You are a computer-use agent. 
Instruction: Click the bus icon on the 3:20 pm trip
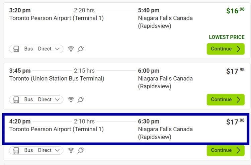coord(16,49)
